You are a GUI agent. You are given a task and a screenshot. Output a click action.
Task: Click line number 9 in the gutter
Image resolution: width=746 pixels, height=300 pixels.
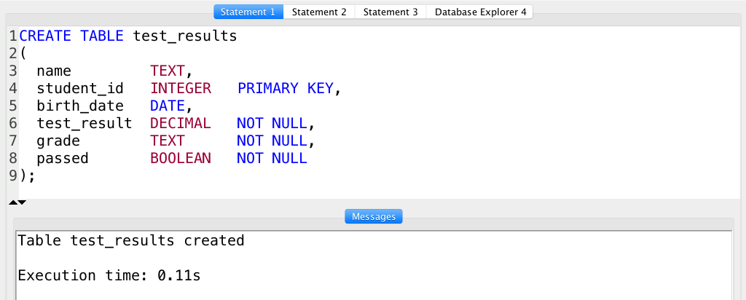(x=13, y=175)
